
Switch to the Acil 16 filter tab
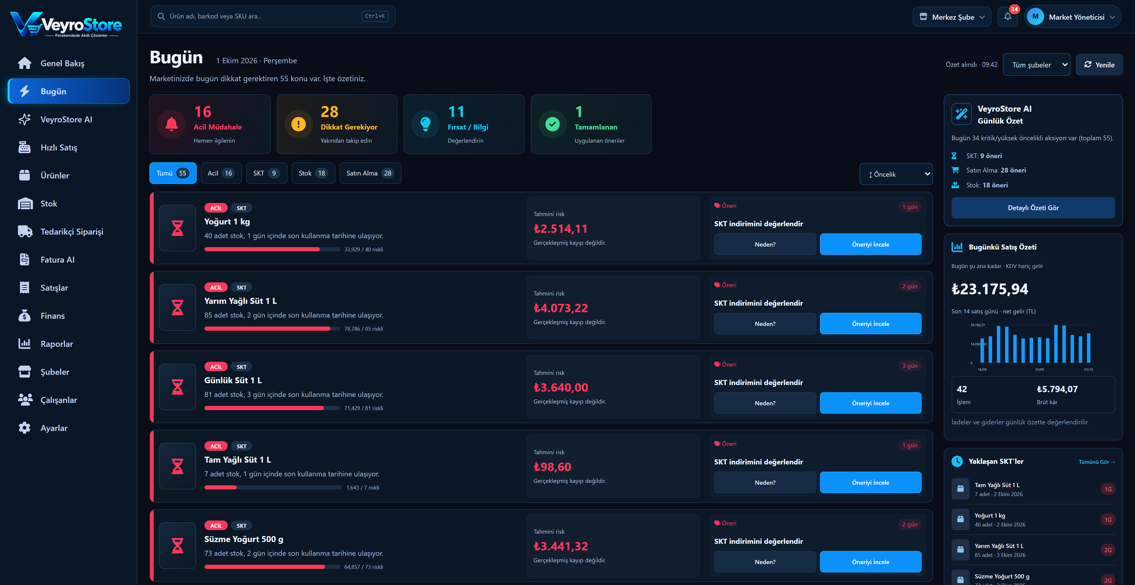point(221,173)
